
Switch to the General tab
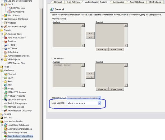(58, 2)
